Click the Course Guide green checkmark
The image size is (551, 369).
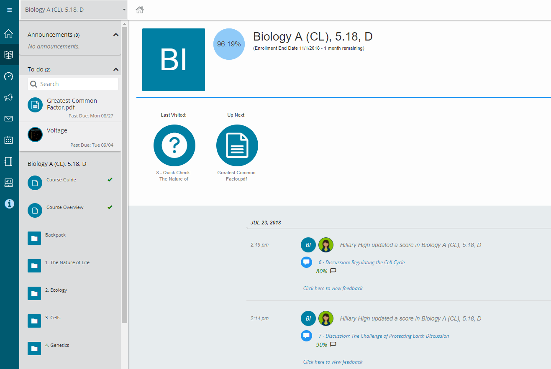110,180
